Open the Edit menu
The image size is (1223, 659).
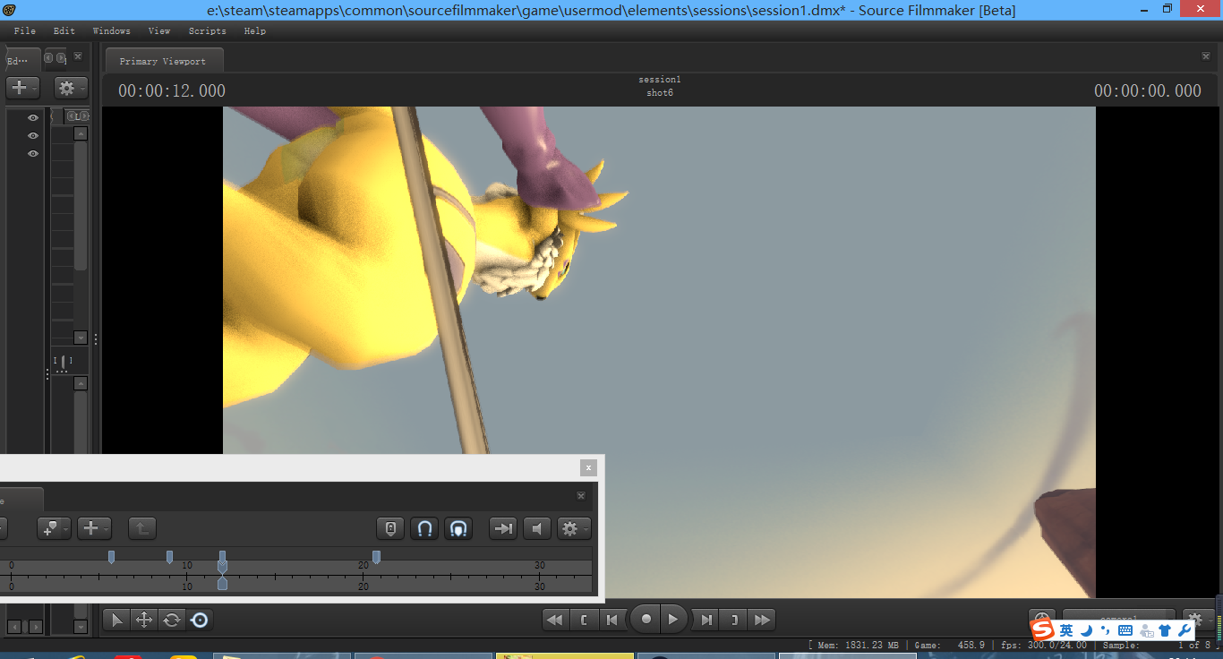(x=64, y=30)
